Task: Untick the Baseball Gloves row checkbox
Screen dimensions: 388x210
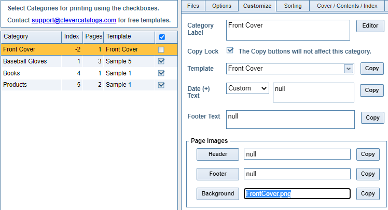Action: (x=161, y=61)
